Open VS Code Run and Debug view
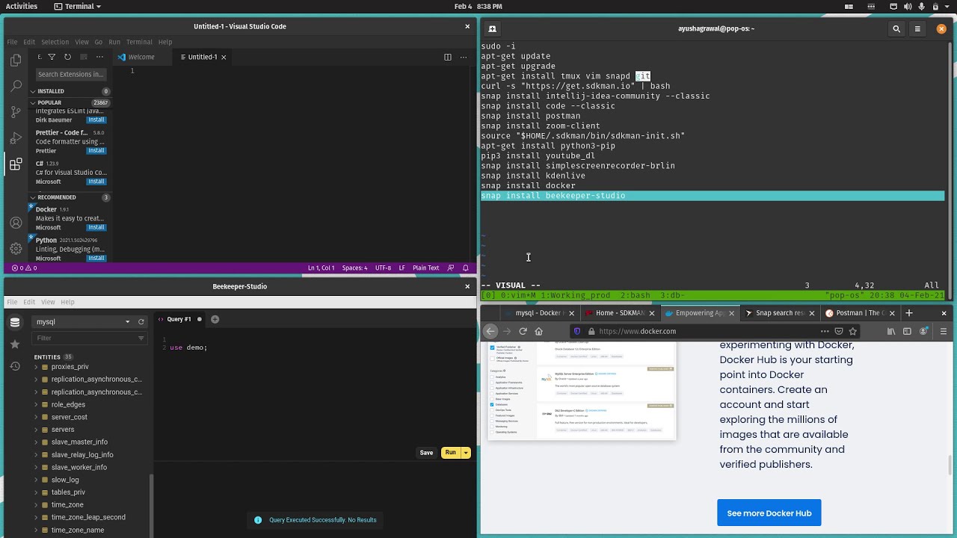 pos(16,138)
